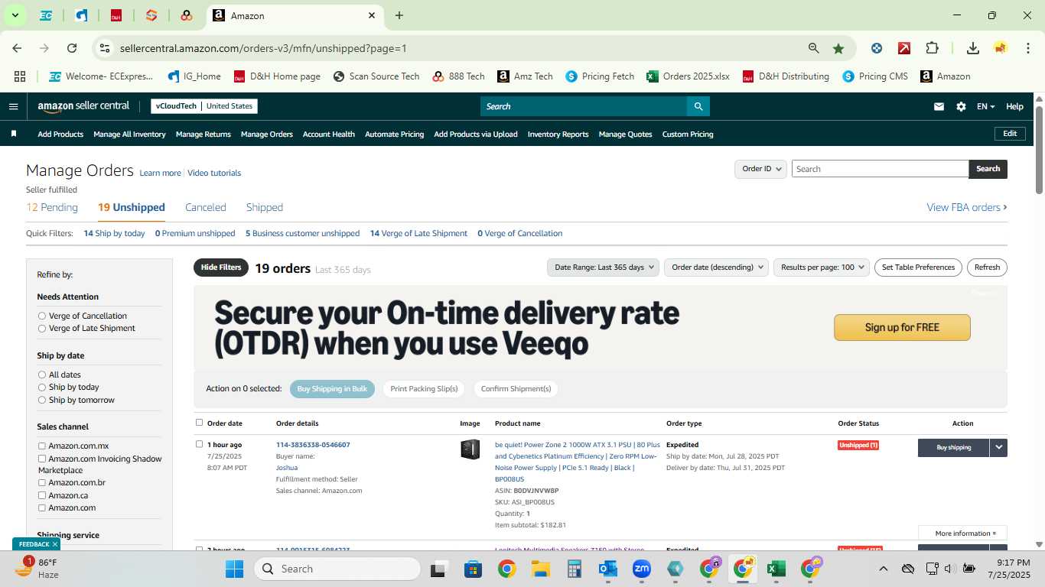Switch to the Shipped orders tab
The height and width of the screenshot is (587, 1045).
click(265, 207)
